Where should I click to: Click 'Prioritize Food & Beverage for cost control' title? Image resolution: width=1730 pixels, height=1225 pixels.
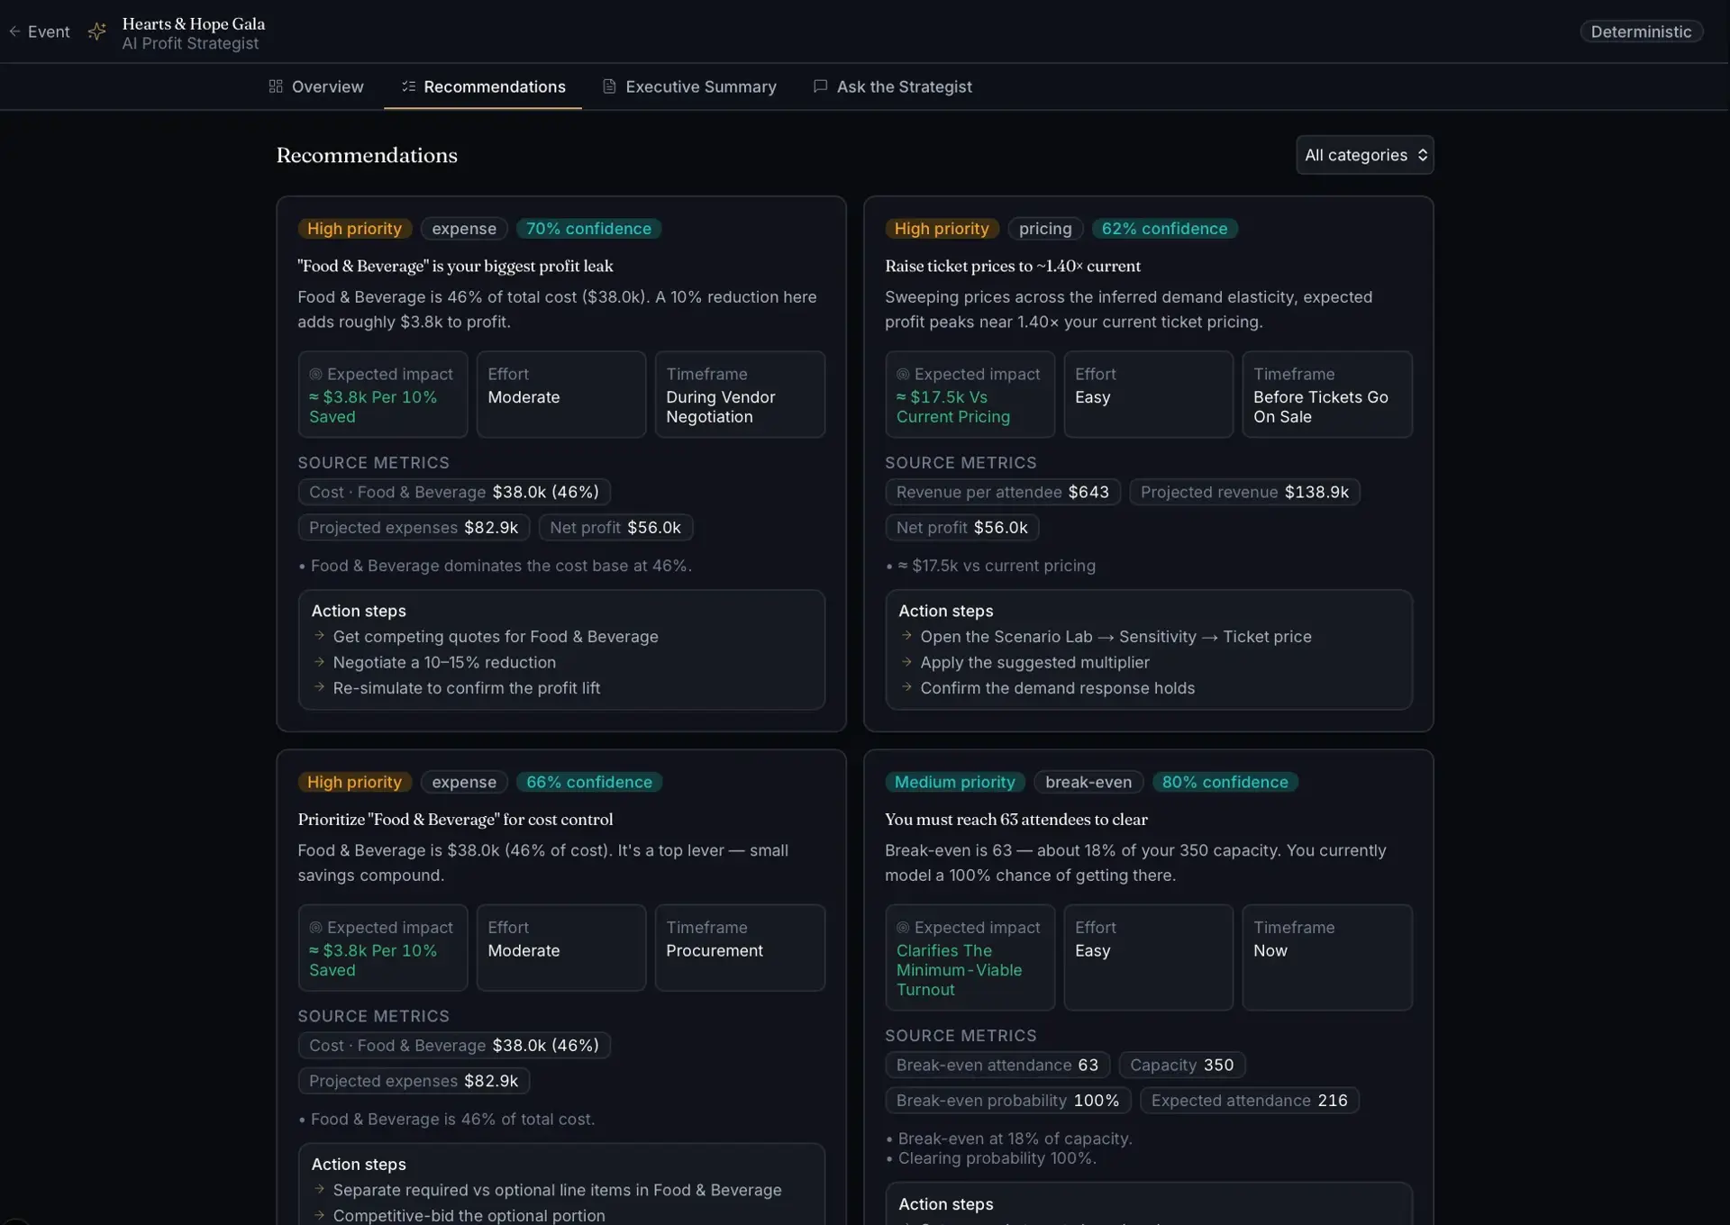pyautogui.click(x=455, y=819)
